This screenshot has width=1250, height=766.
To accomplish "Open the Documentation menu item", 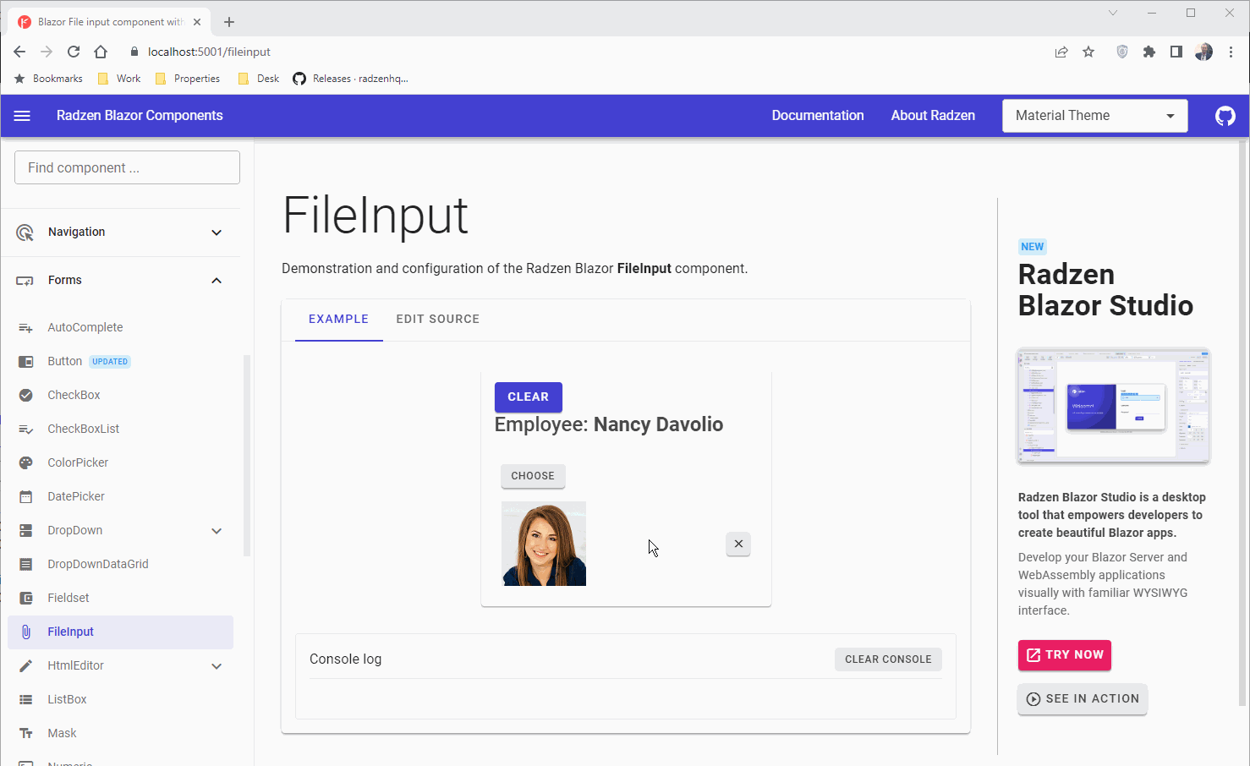I will tap(818, 116).
